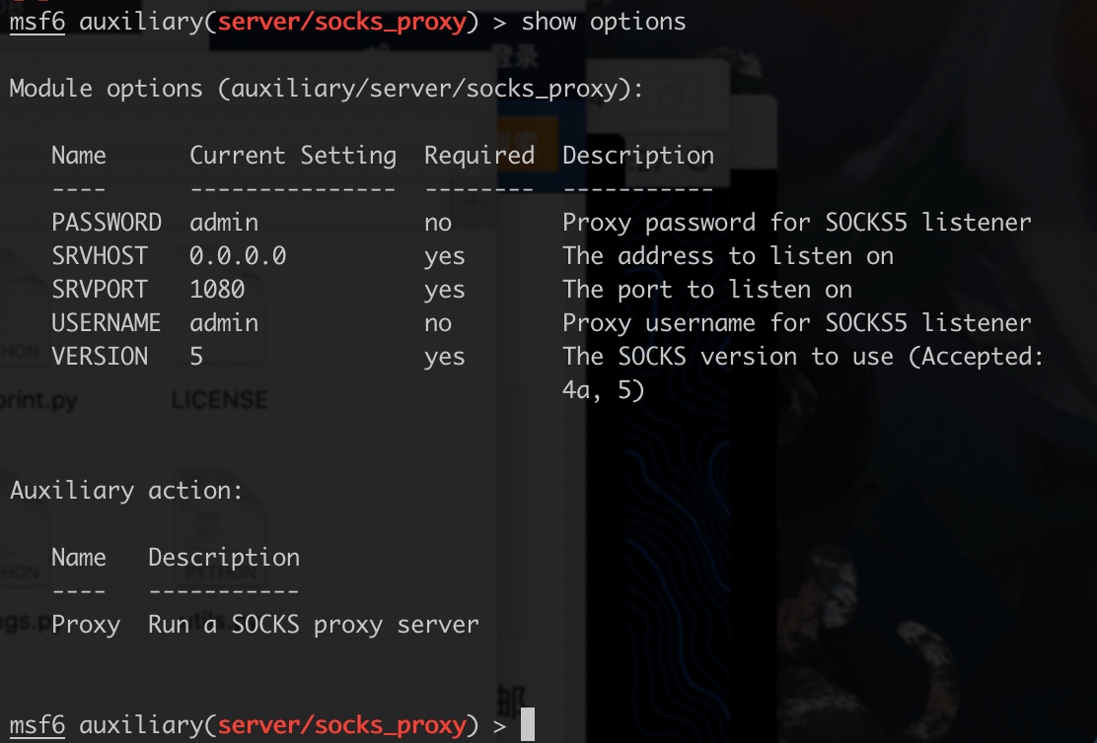Click the 'msf6' prompt on the bottom line
This screenshot has width=1097, height=743.
coord(37,725)
